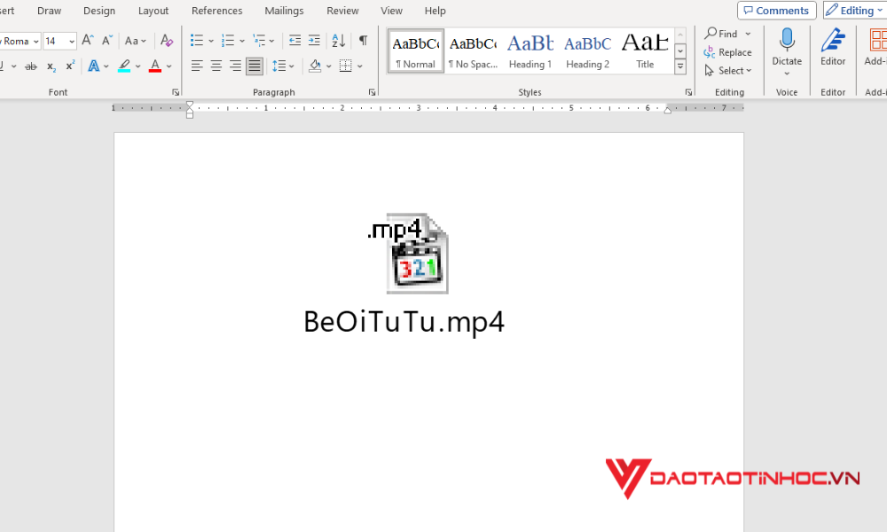
Task: Increase paragraph indent
Action: click(x=314, y=40)
